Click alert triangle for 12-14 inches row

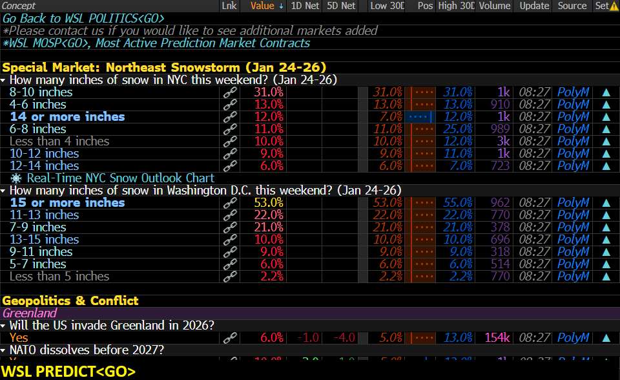pyautogui.click(x=606, y=166)
